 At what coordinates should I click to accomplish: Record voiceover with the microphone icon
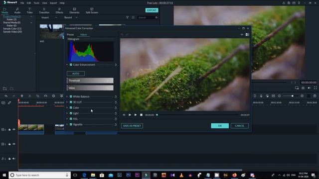(x=261, y=96)
